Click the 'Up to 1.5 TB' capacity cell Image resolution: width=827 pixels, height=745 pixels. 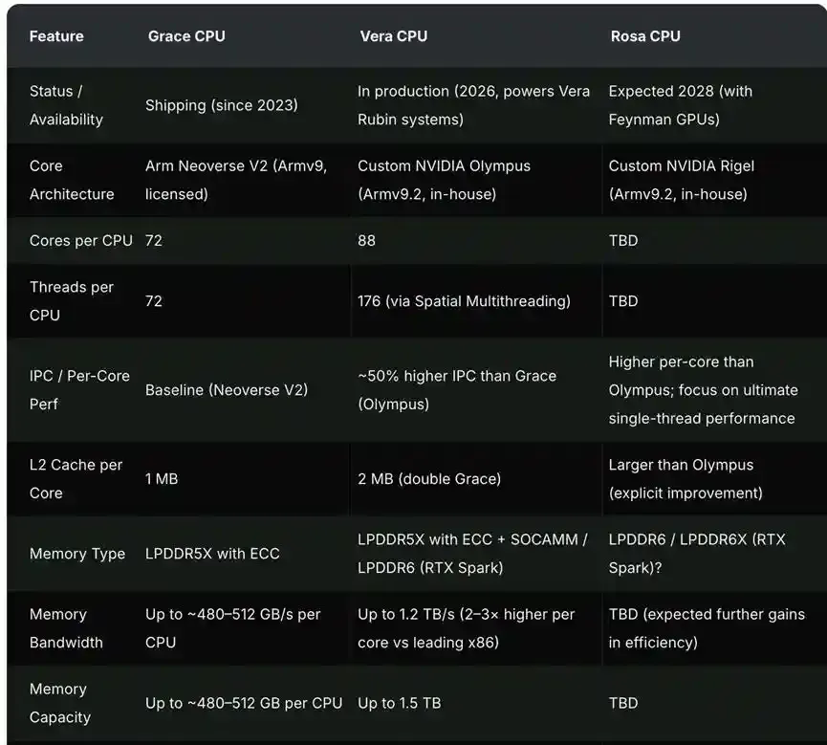pyautogui.click(x=400, y=703)
